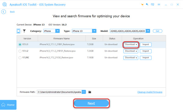Click the Get button
The height and width of the screenshot is (112, 183).
click(157, 31)
